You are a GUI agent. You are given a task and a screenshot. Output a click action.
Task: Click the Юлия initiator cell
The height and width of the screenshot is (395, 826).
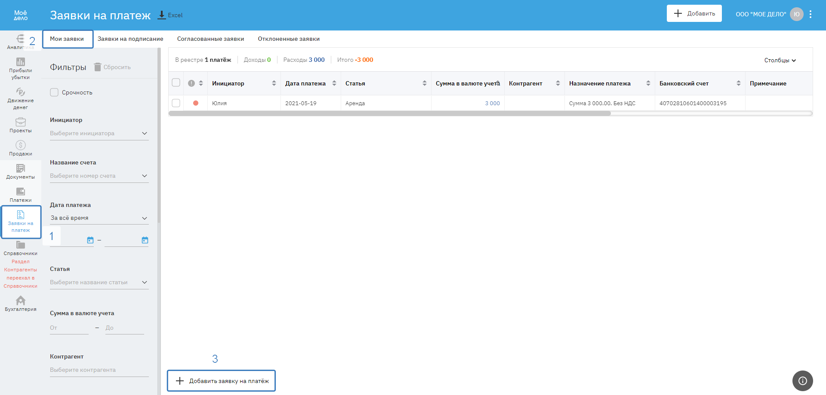(x=244, y=103)
